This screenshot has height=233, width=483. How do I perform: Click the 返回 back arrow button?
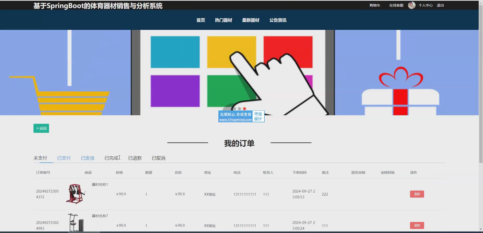point(41,128)
